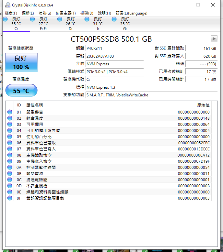223x252 pixels.
Task: Click the 良好 100 % health status button
Action: click(x=21, y=62)
